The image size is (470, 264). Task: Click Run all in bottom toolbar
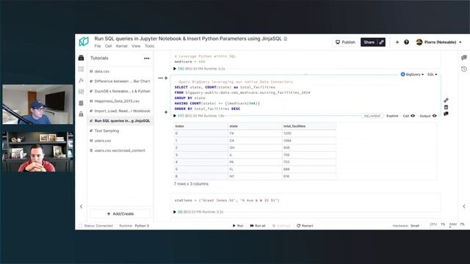(258, 226)
